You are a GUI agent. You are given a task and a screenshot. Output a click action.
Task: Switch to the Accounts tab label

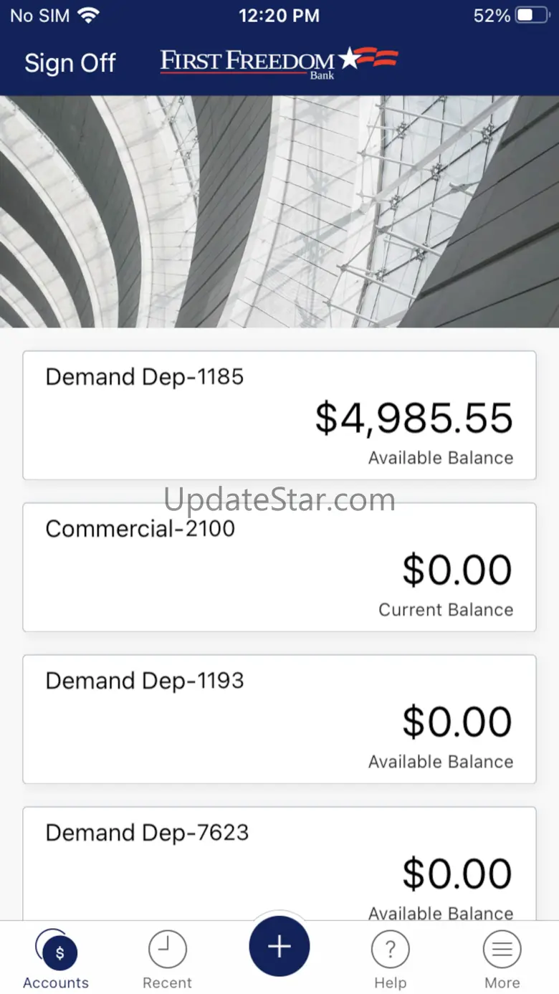pos(56,983)
